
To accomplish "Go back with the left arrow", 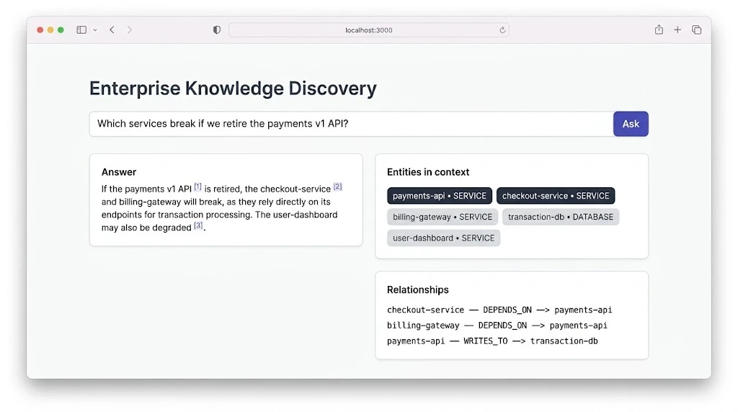I will click(112, 30).
